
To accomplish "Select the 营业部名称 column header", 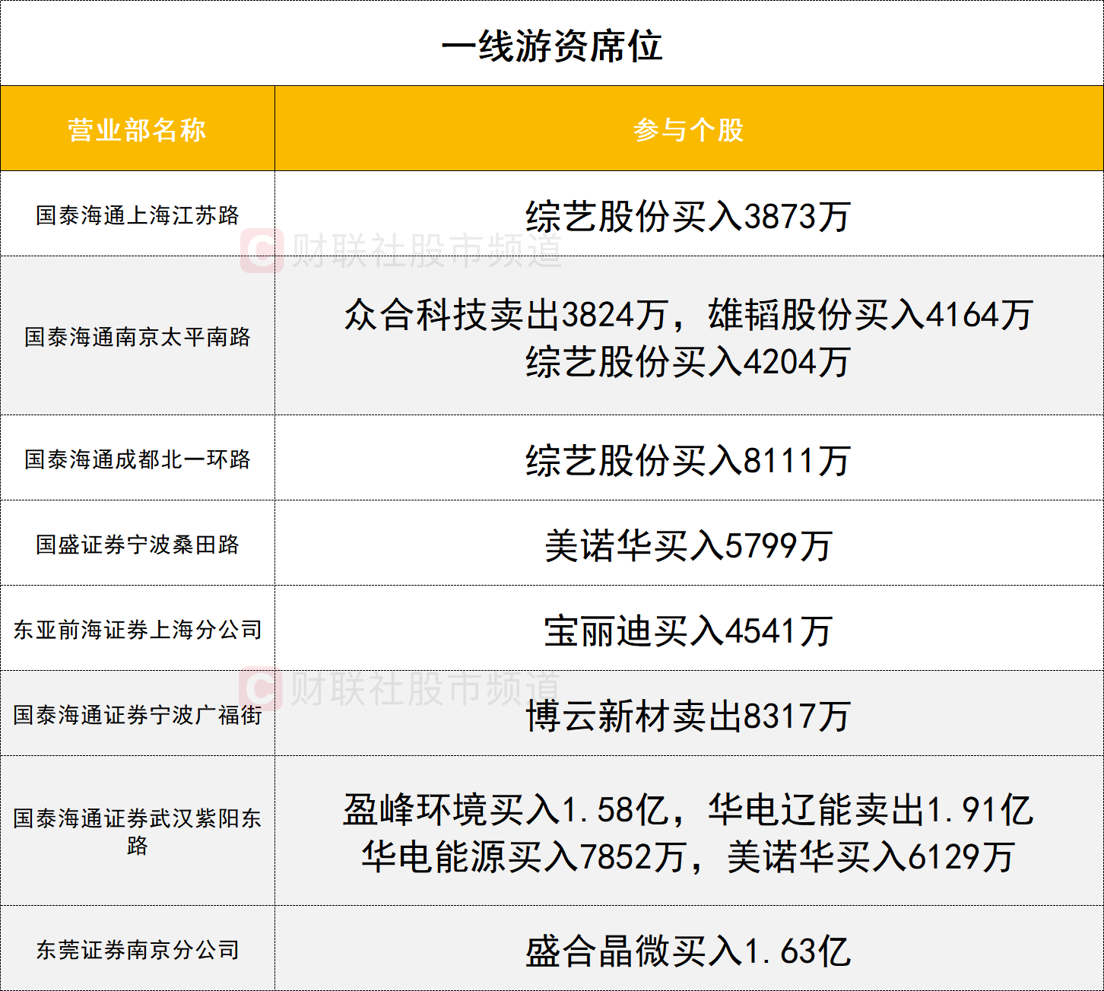I will tap(137, 130).
